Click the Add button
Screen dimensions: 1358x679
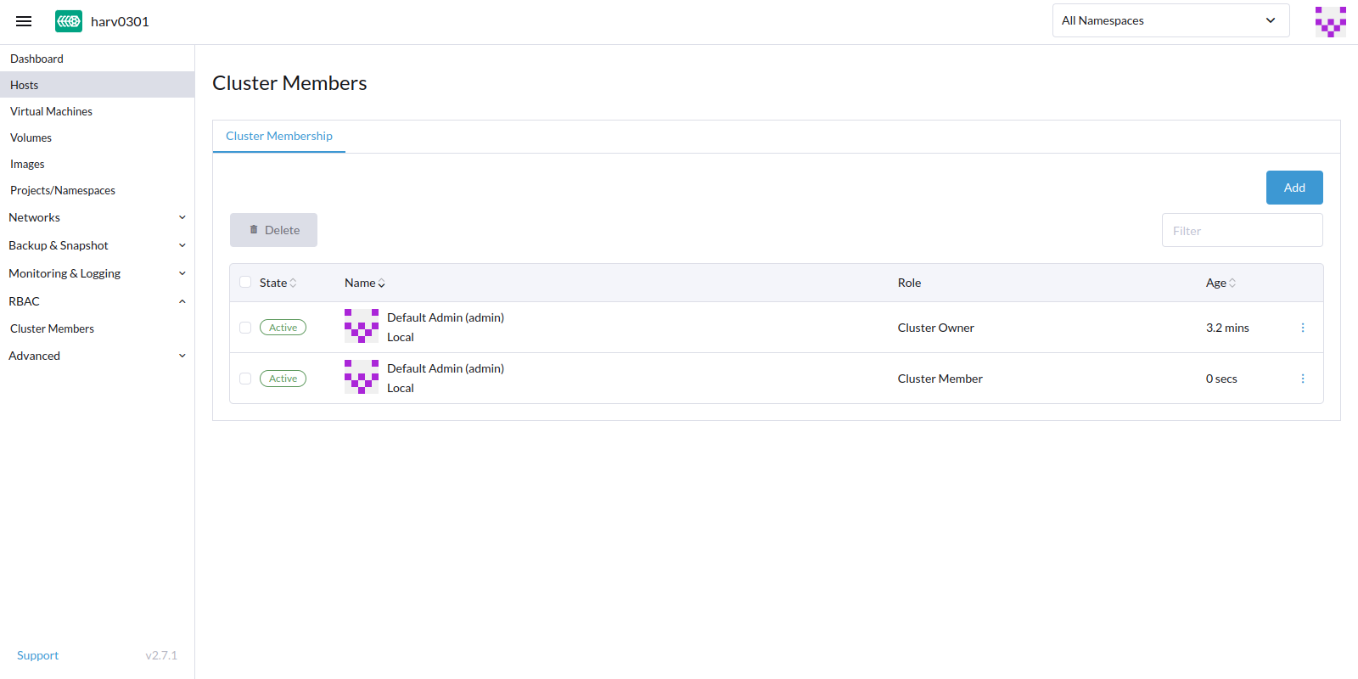coord(1294,188)
